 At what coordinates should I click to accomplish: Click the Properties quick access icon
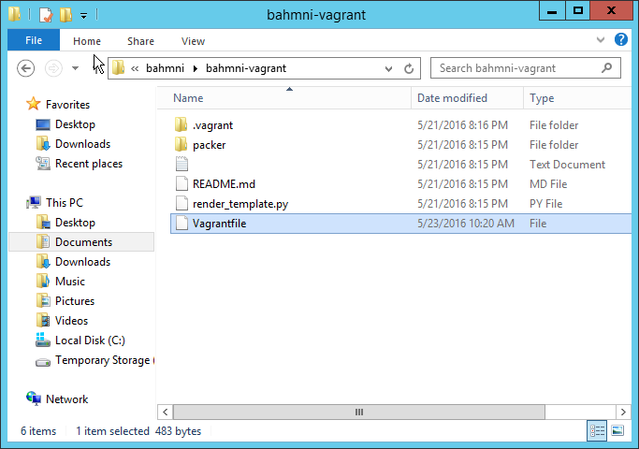[x=46, y=15]
